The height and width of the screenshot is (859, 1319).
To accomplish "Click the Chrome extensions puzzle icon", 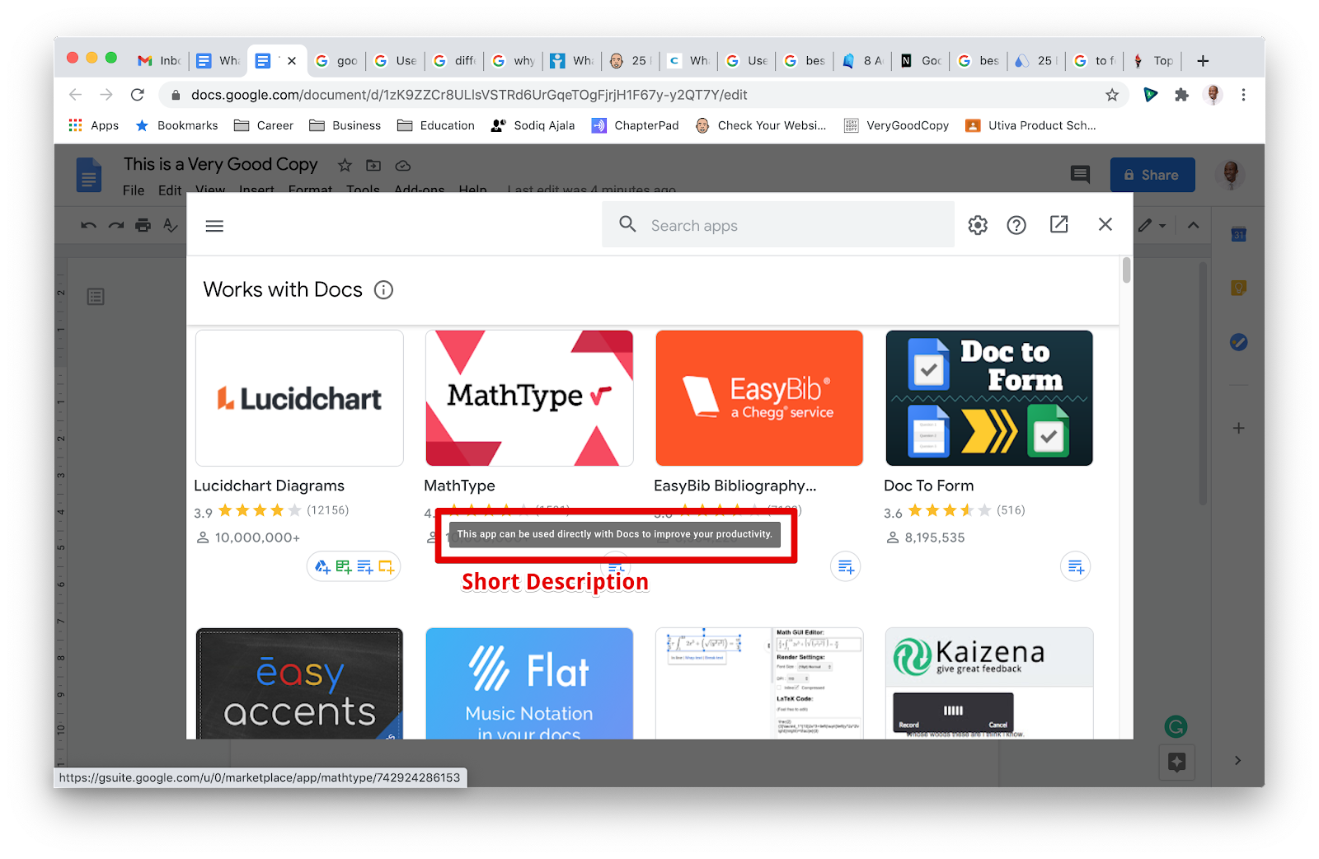I will coord(1181,94).
